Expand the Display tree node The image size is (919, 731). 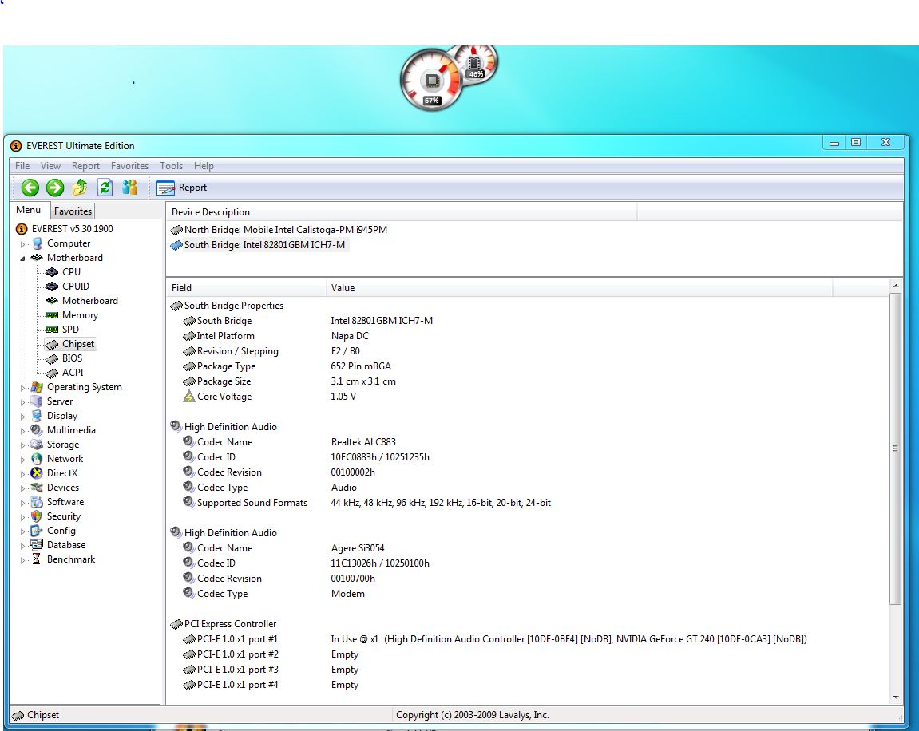click(x=23, y=416)
